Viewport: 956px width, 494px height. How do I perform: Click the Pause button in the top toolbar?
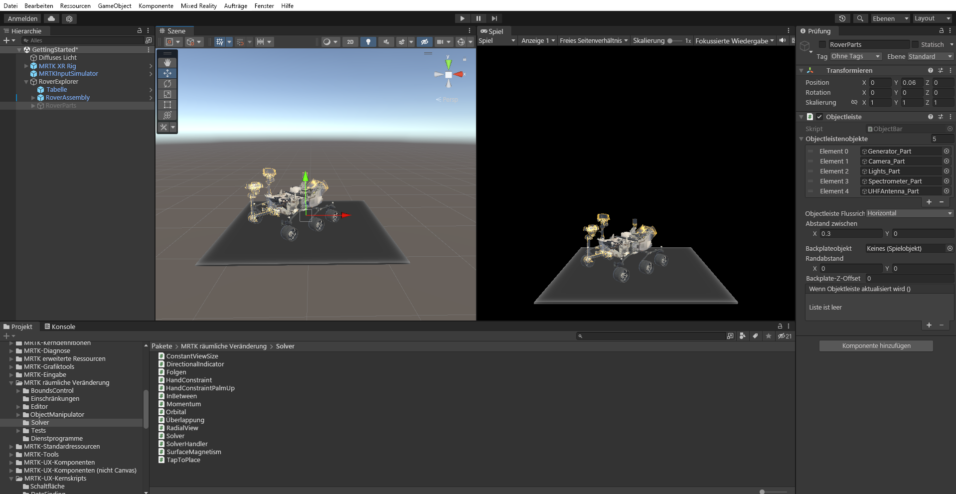[x=478, y=18]
